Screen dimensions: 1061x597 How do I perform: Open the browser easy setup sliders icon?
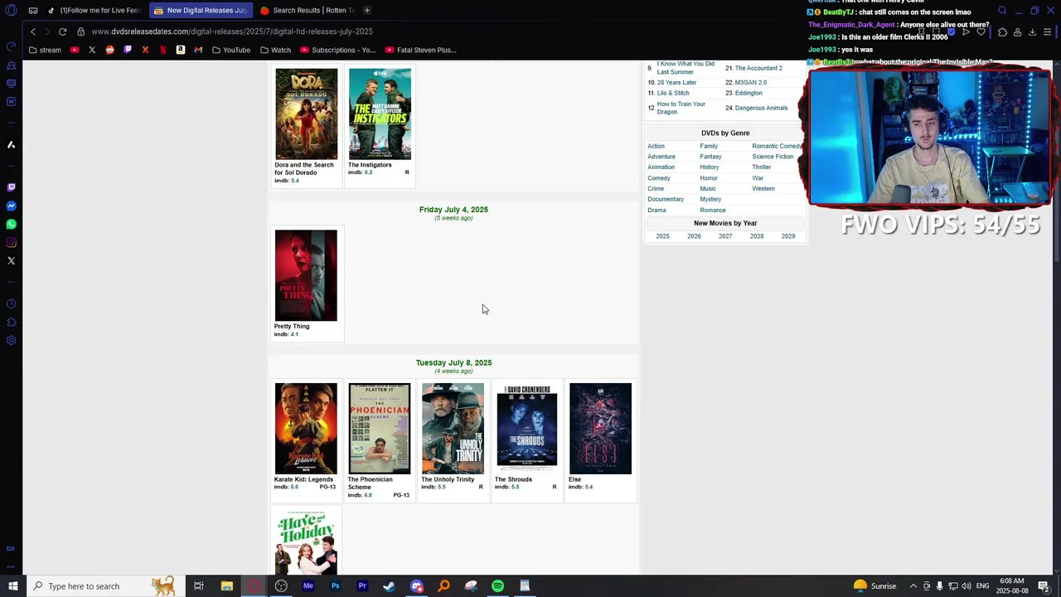pos(1048,32)
